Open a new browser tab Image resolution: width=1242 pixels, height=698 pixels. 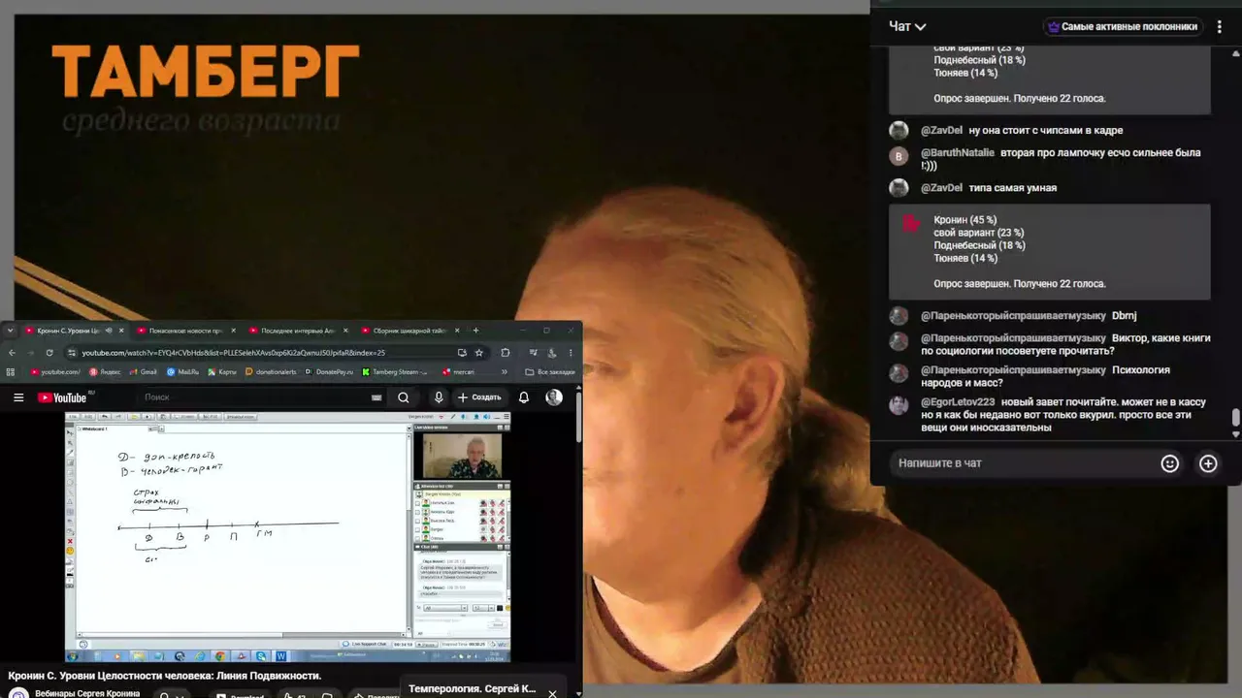point(475,331)
